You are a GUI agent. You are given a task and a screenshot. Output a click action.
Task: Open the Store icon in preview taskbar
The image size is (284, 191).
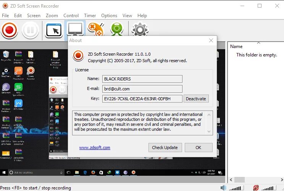[x=101, y=173]
